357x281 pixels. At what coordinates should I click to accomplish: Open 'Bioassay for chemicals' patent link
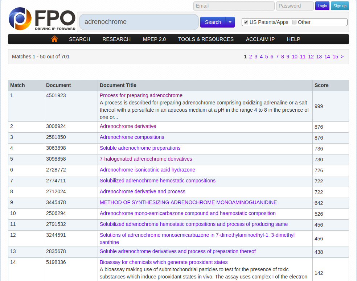(x=164, y=262)
